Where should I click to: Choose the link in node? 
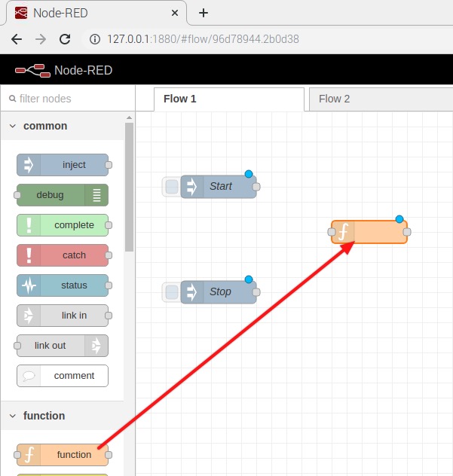click(x=63, y=316)
